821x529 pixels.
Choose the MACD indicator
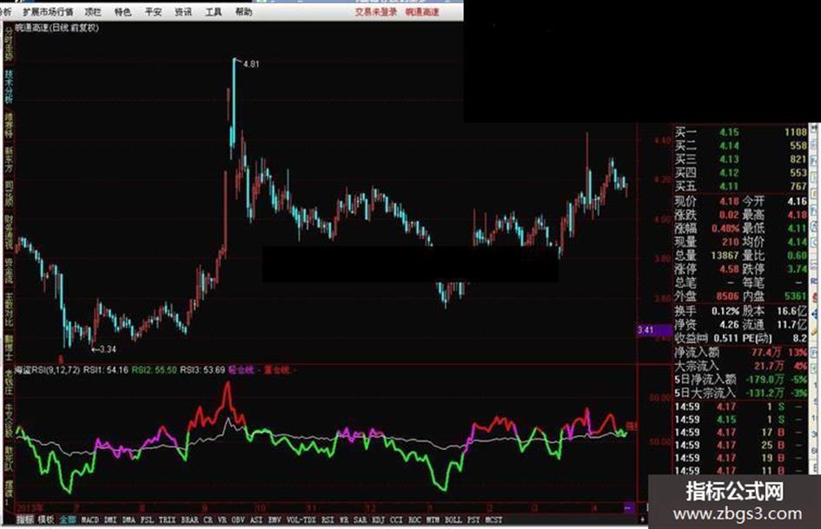[89, 519]
